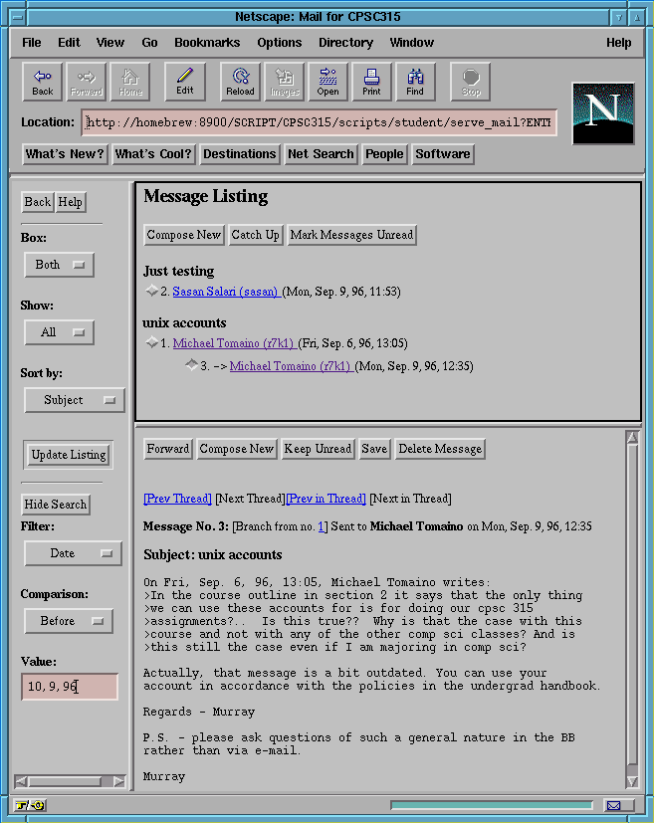The width and height of the screenshot is (654, 823).
Task: Click the Software directory button
Action: tap(443, 154)
